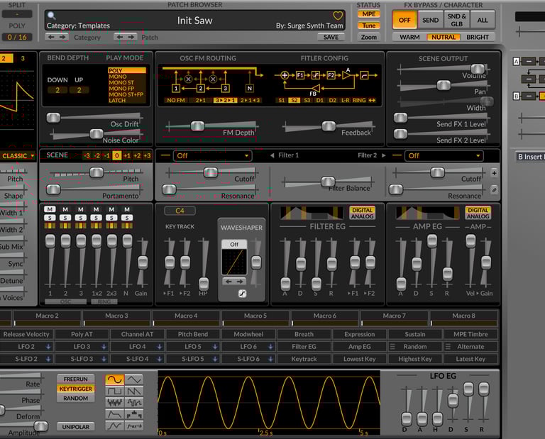The image size is (545, 439).
Task: Toggle the MPE status button
Action: coord(368,14)
